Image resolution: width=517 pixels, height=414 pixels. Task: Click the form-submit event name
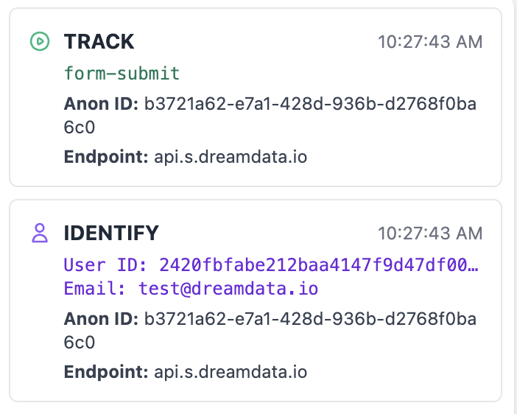(122, 74)
